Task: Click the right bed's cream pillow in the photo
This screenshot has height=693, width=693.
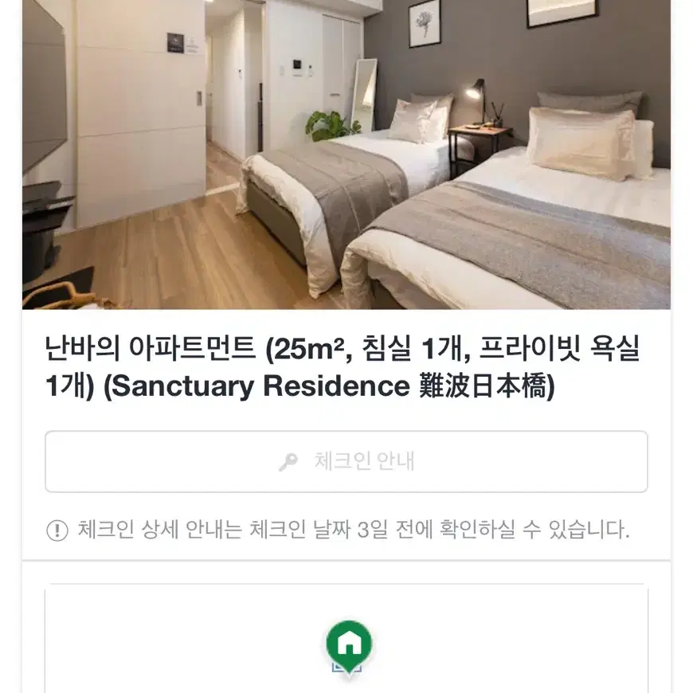Action: click(581, 143)
